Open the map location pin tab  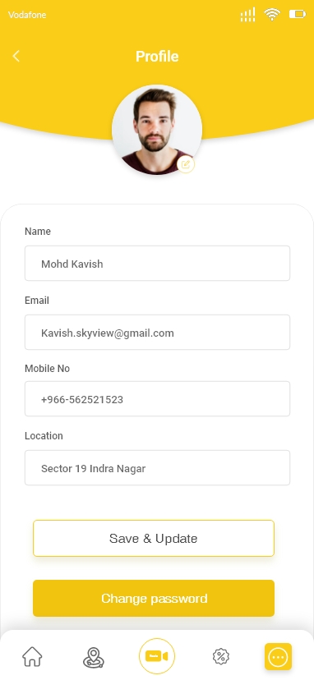tap(94, 657)
